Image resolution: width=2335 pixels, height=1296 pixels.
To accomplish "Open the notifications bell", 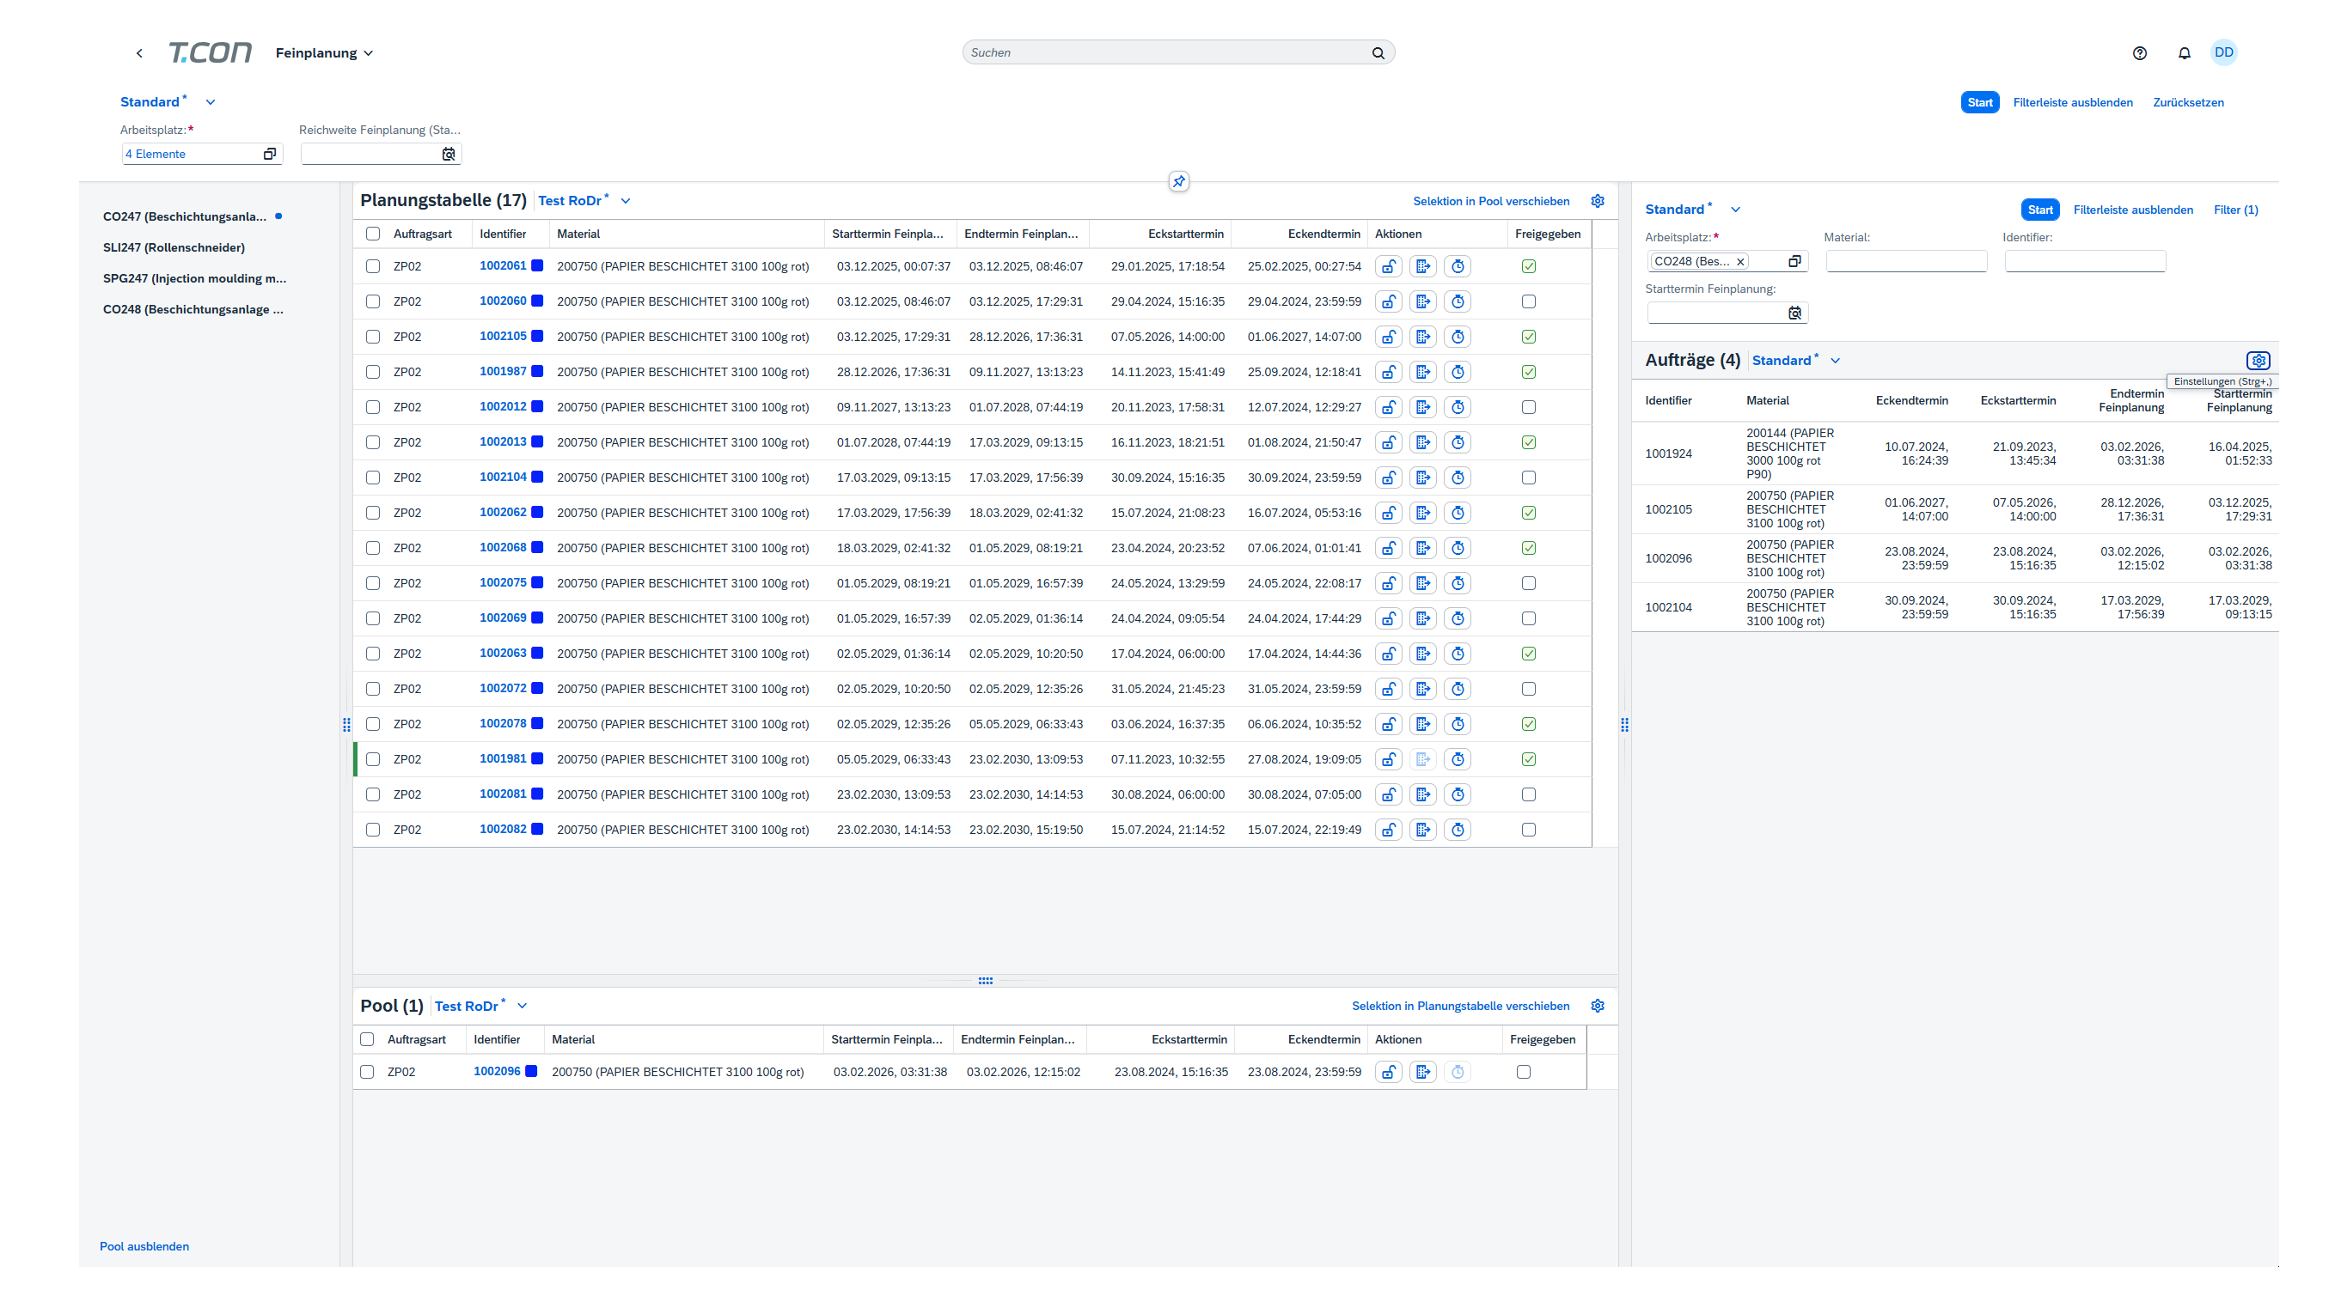I will pos(2184,52).
